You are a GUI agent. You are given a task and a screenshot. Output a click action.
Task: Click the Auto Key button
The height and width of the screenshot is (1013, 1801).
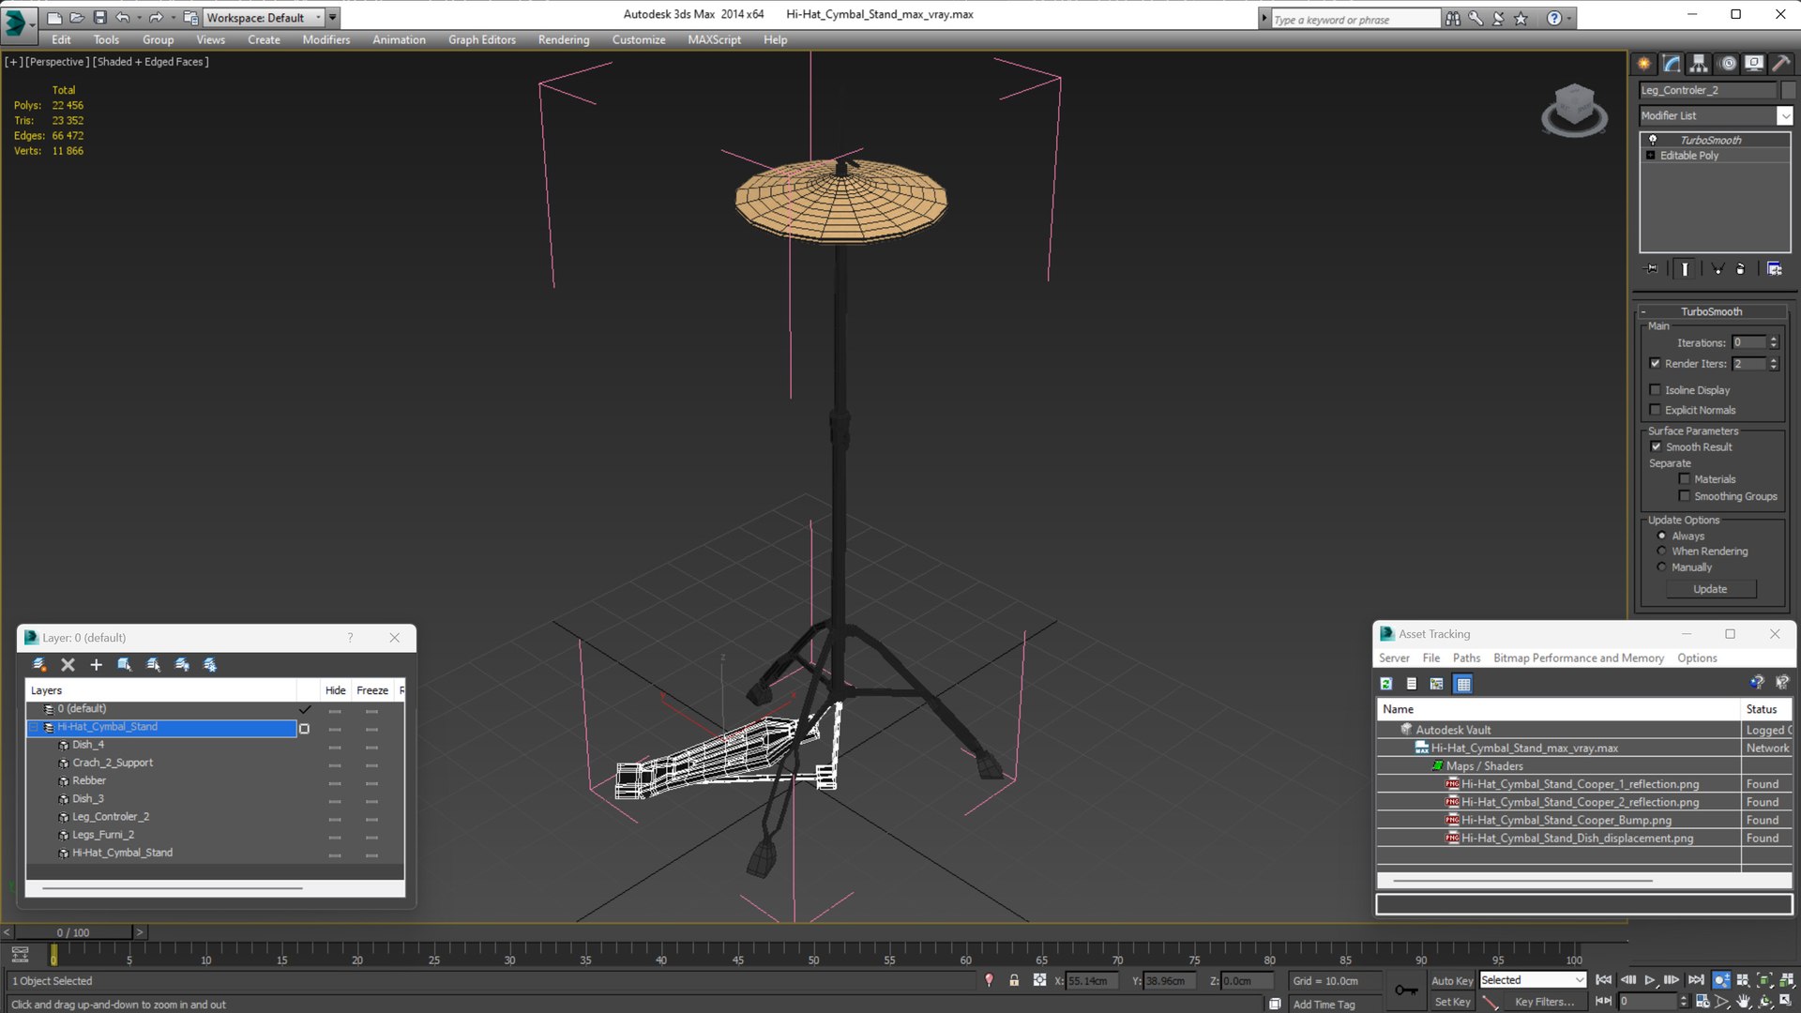pos(1452,980)
